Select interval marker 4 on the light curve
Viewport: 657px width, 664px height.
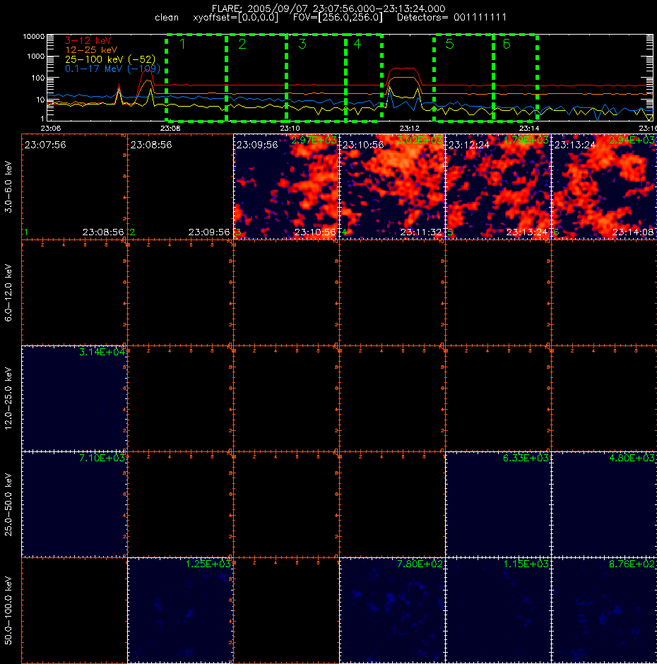357,44
